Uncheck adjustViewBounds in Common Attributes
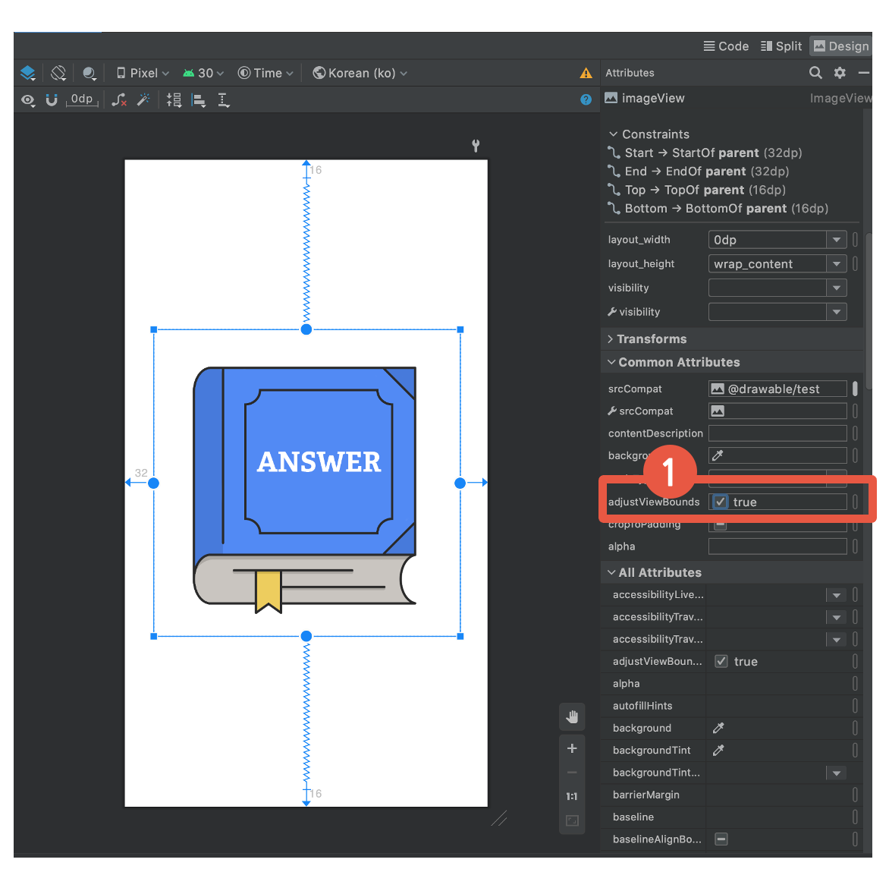The height and width of the screenshot is (891, 889). point(721,502)
